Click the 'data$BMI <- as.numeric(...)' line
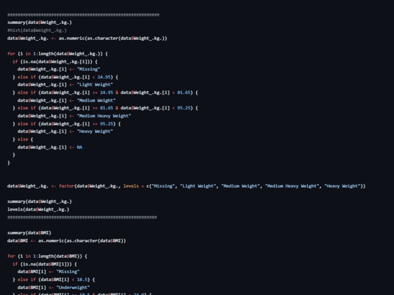Image resolution: width=394 pixels, height=295 pixels. pos(67,241)
